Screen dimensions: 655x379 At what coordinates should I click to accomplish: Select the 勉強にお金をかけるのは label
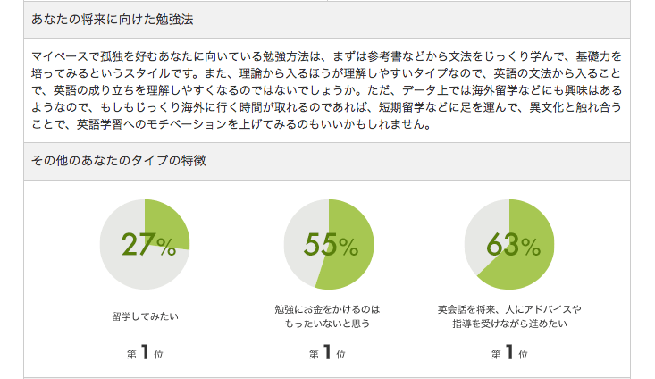[x=327, y=309]
